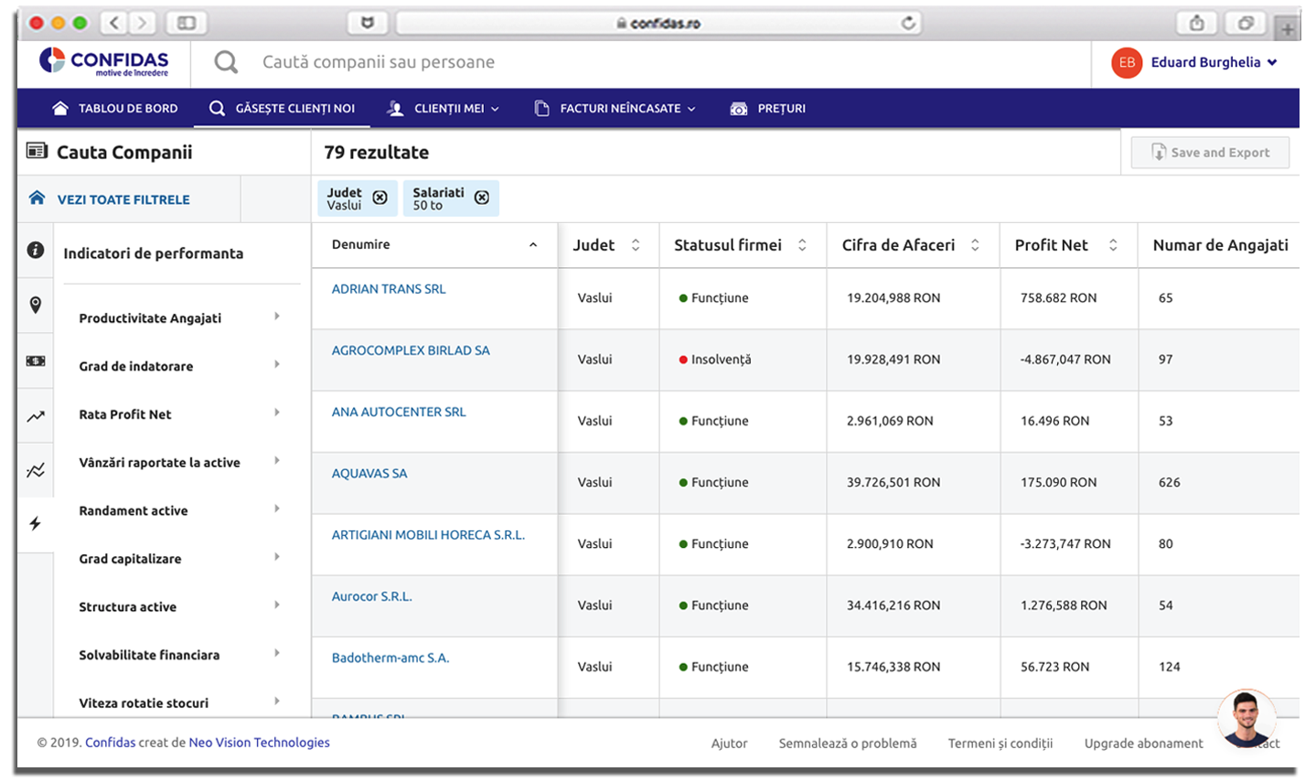
Task: Open the support chat avatar
Action: click(x=1247, y=718)
